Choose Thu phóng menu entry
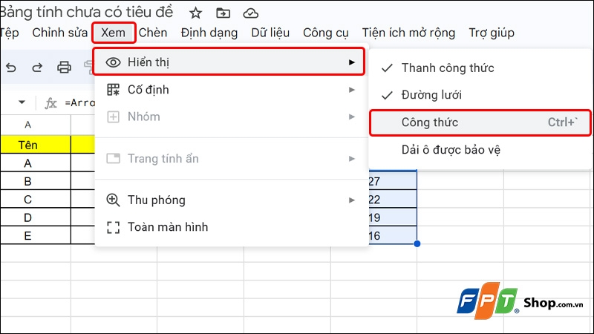This screenshot has height=334, width=594. pos(232,200)
